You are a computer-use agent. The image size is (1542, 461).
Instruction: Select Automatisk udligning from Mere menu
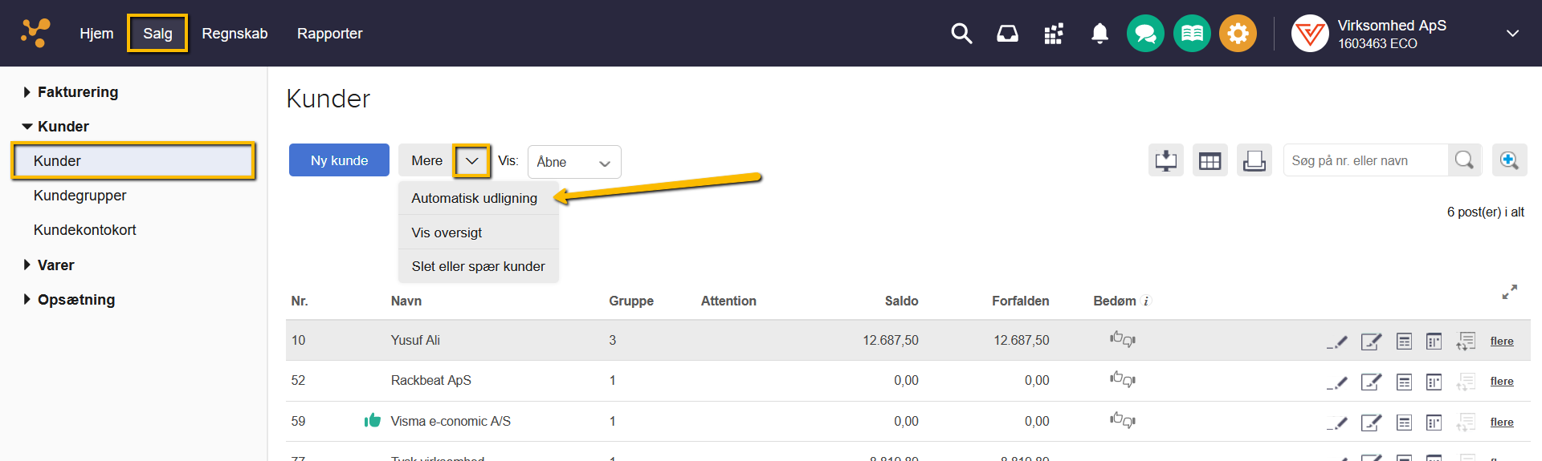pos(474,198)
